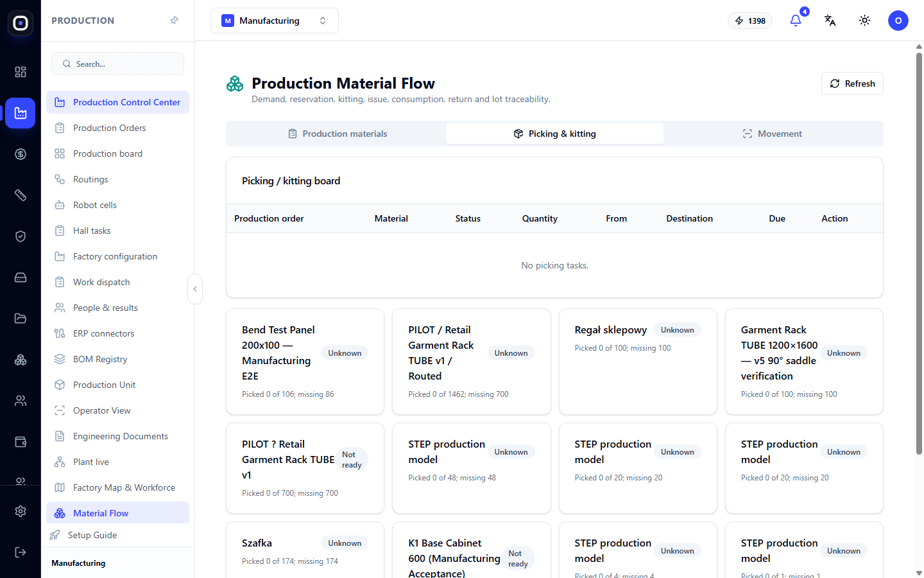The height and width of the screenshot is (578, 924).
Task: Go to the ERP connectors sidebar link
Action: (x=117, y=333)
